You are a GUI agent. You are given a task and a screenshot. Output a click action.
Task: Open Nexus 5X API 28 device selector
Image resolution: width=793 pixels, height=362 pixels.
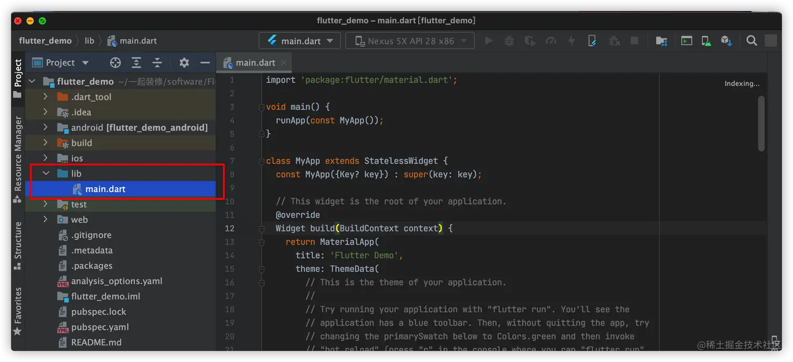(410, 41)
